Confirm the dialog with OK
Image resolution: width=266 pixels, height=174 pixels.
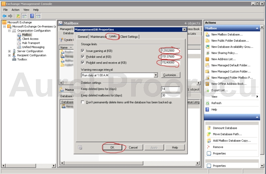tap(112, 147)
